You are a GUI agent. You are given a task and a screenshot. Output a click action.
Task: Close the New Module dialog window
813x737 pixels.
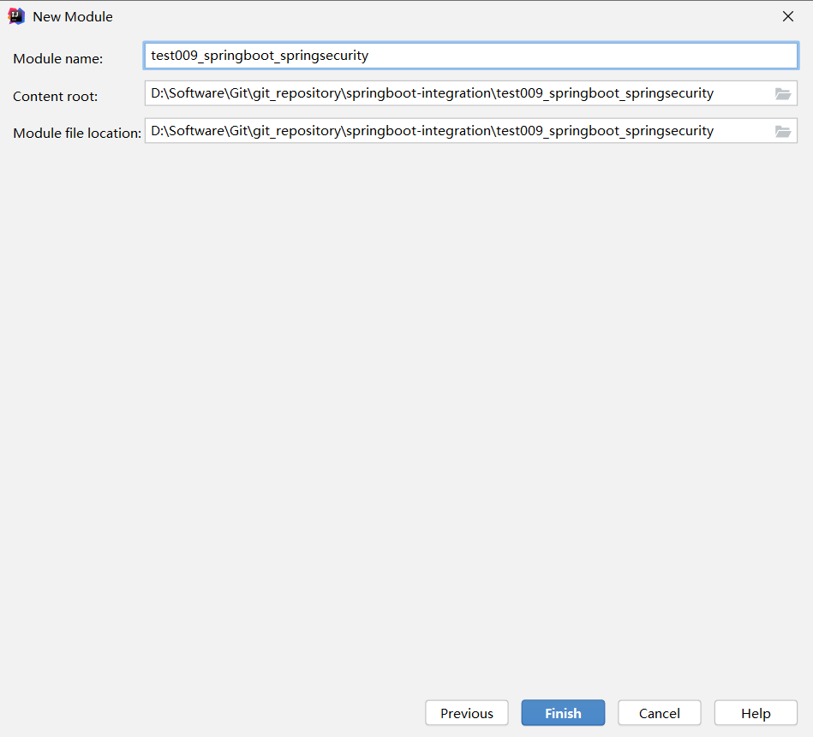click(788, 16)
